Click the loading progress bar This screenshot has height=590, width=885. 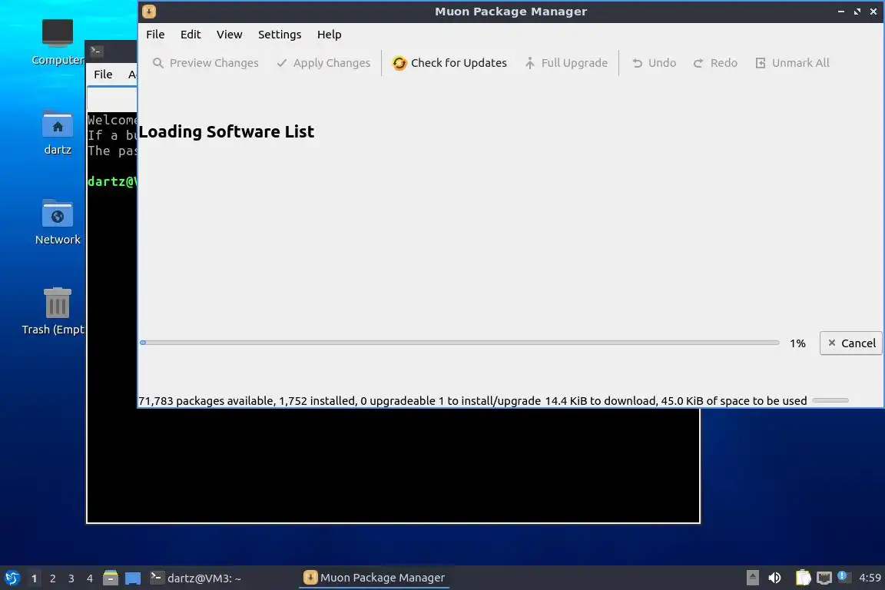point(459,343)
